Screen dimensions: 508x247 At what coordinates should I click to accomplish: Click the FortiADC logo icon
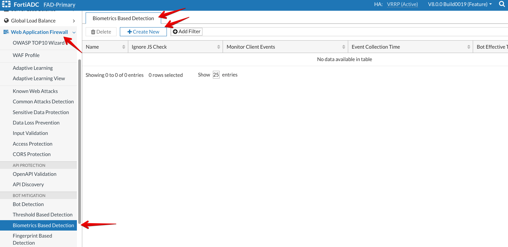(x=6, y=4)
